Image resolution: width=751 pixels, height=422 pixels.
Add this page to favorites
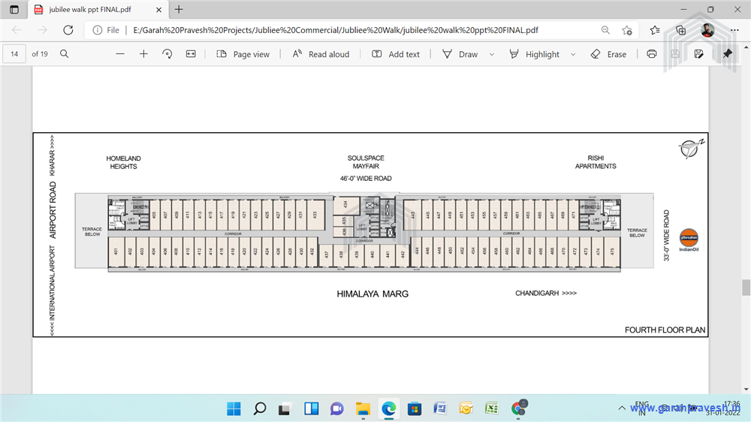pyautogui.click(x=627, y=30)
